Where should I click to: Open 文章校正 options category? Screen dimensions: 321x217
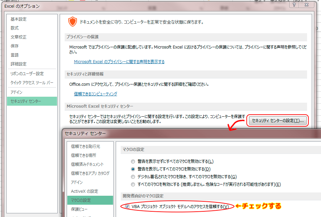[19, 37]
